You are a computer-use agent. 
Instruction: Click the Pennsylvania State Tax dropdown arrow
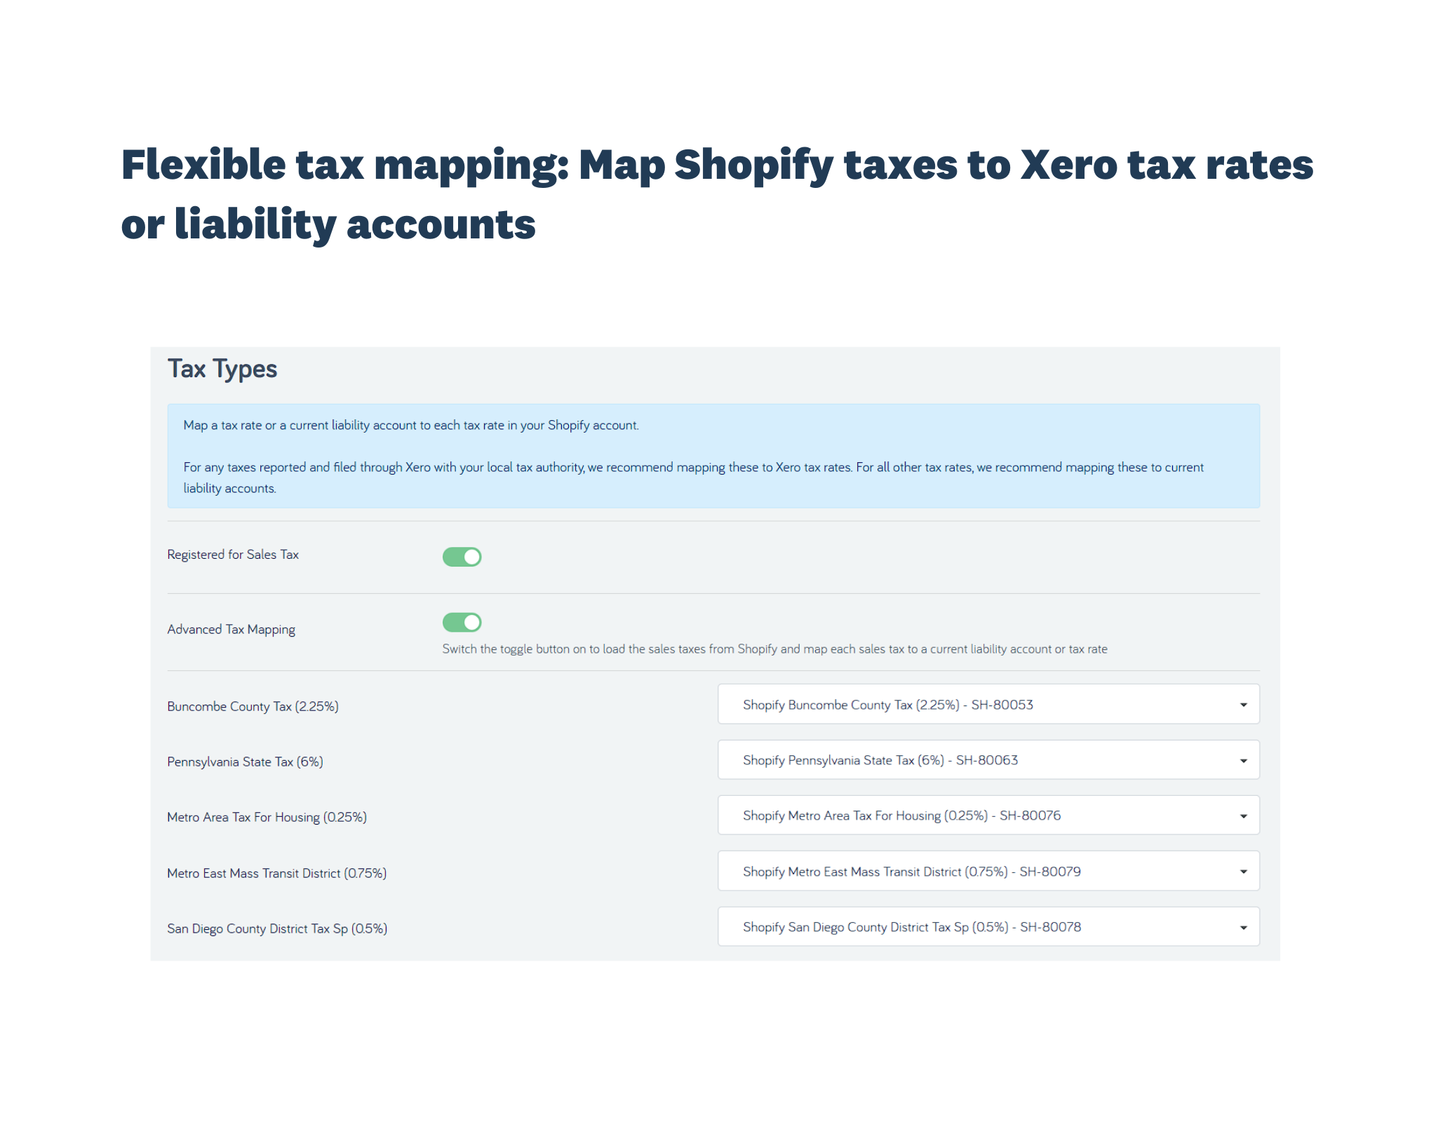1243,759
